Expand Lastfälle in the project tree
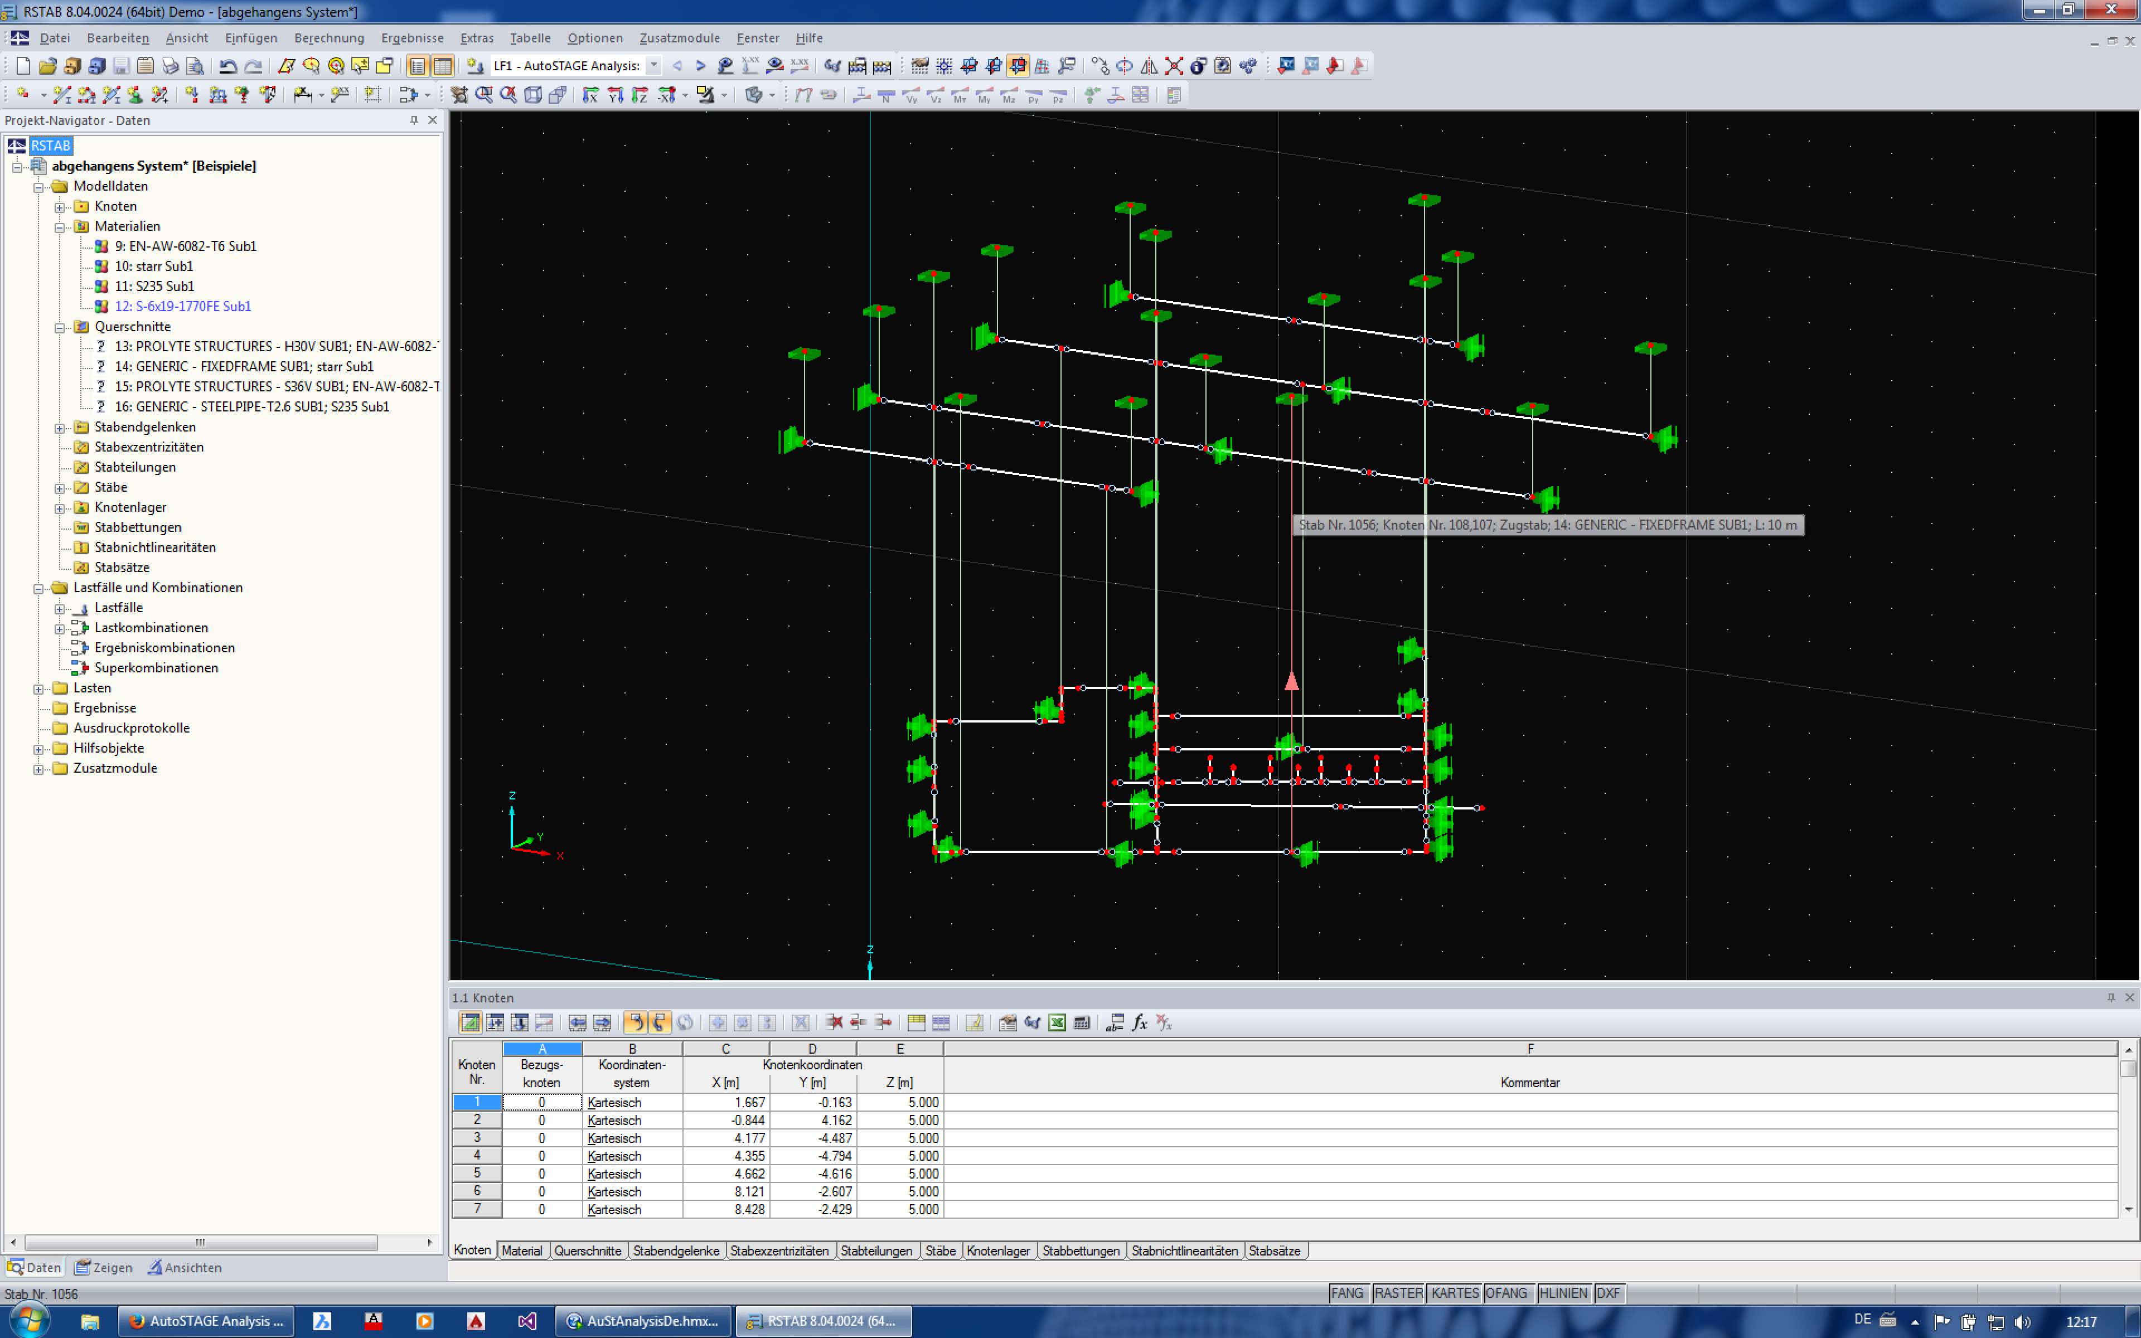 pos(59,608)
